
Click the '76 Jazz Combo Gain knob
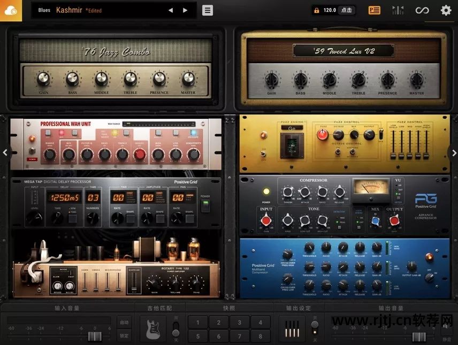point(43,79)
